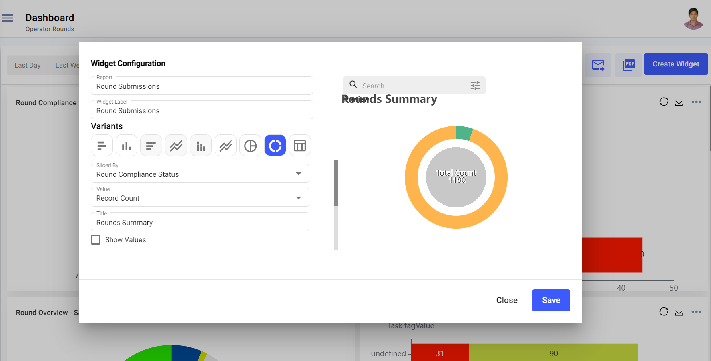Choose the pie chart variant

pos(250,146)
